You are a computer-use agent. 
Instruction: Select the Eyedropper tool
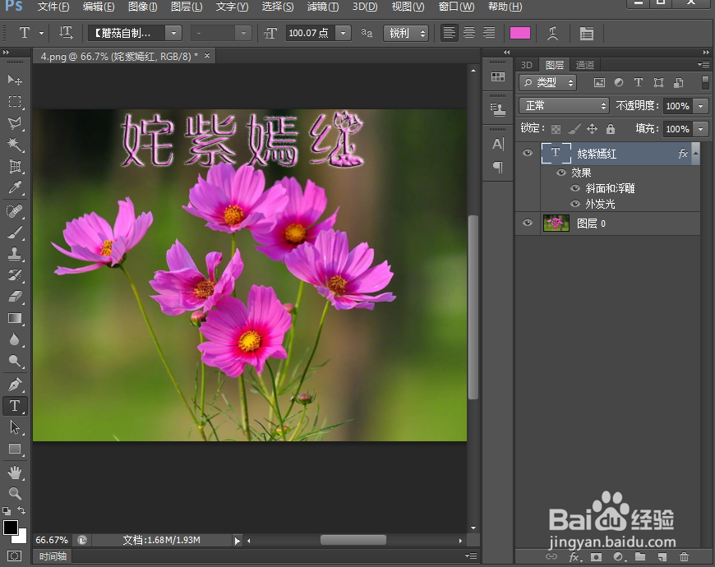point(15,187)
